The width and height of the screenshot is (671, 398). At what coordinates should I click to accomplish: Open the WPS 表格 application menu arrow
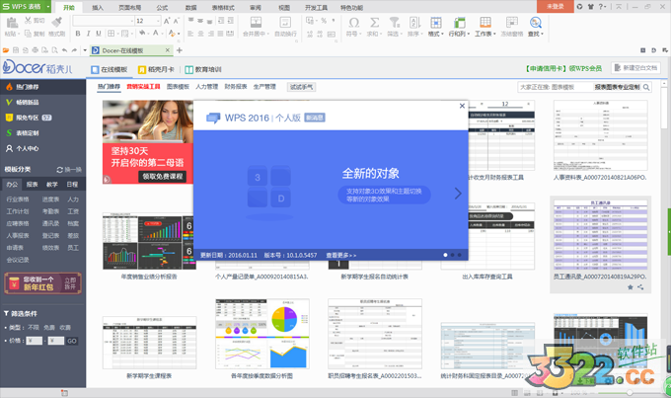click(x=48, y=7)
